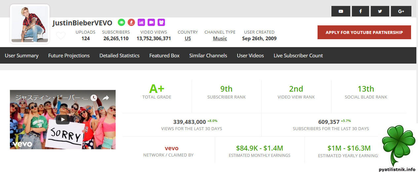Click the uploads count 124
This screenshot has height=172, width=418.
coord(86,38)
